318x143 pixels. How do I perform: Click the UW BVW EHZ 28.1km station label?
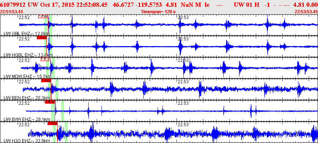pyautogui.click(x=27, y=119)
